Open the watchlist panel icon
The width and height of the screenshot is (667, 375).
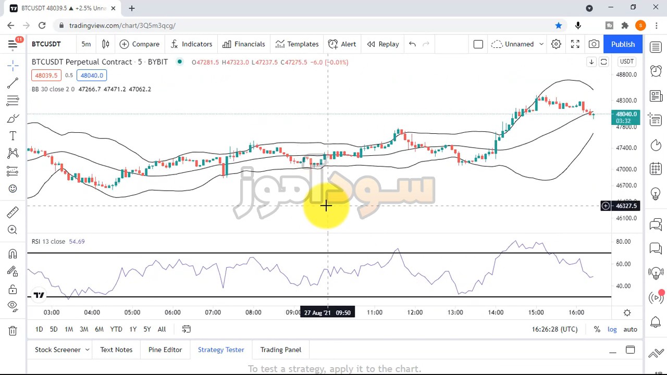[x=656, y=47]
